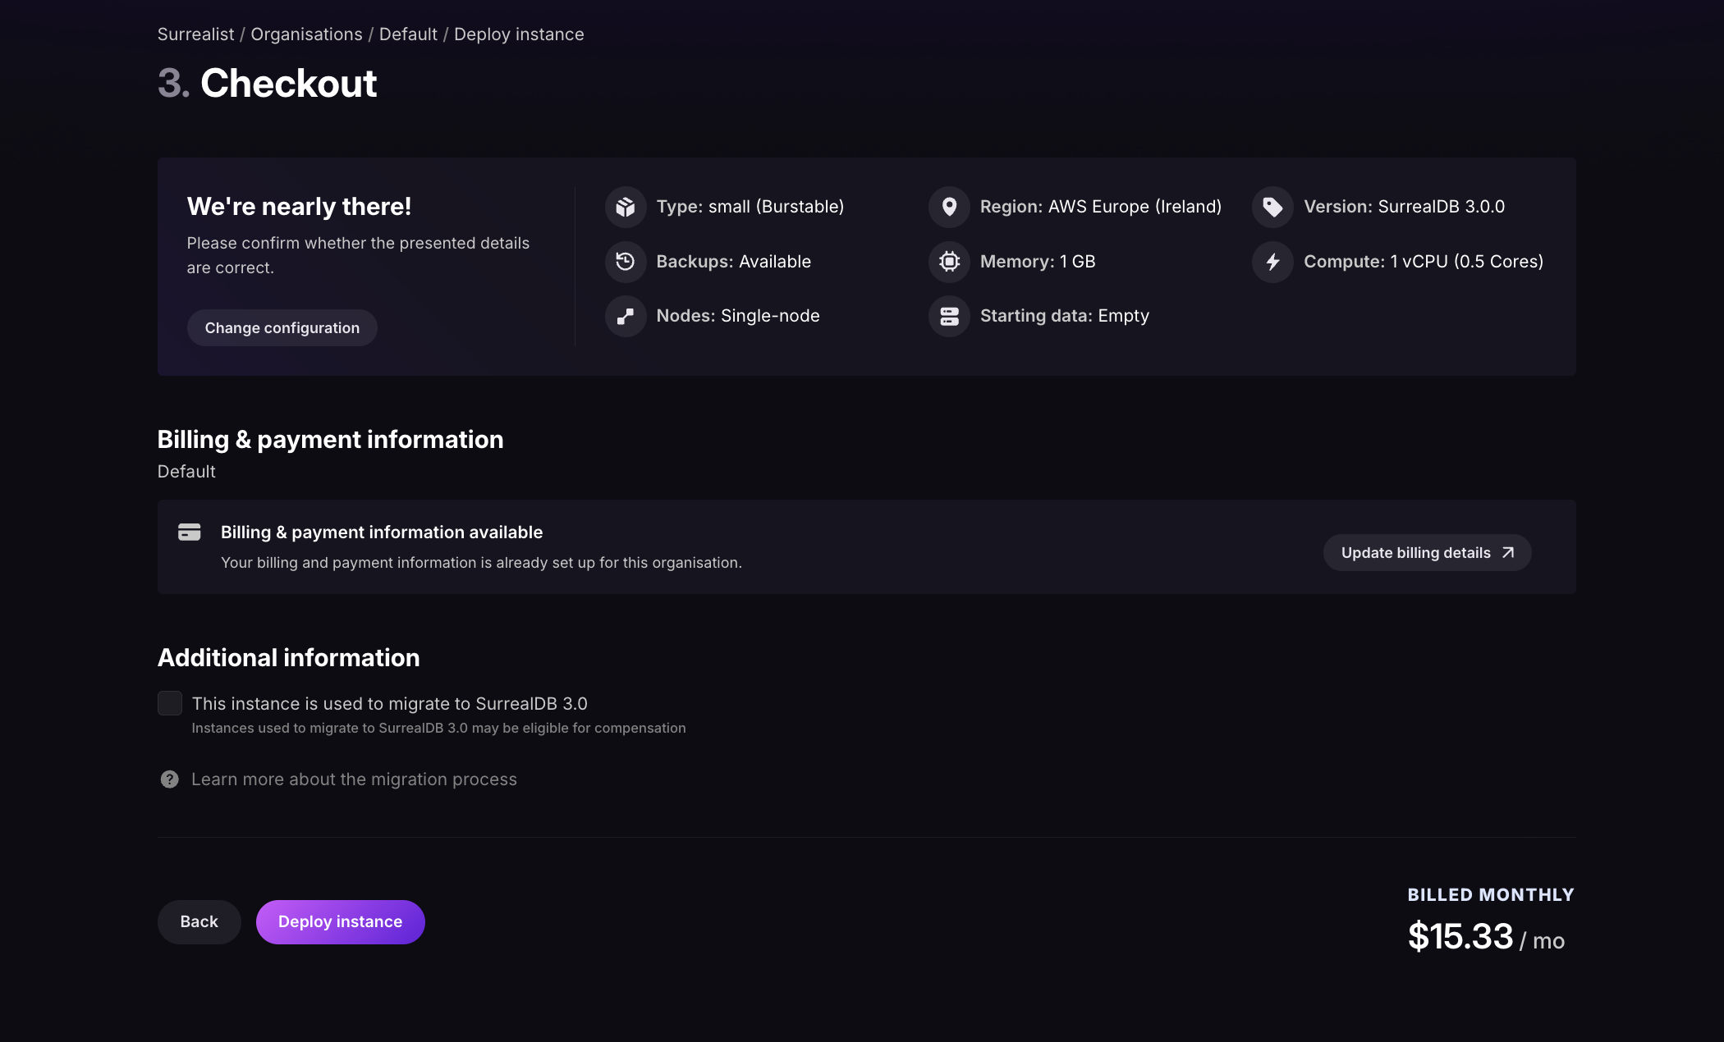Click the Deploy instance breadcrumb
This screenshot has width=1724, height=1042.
coord(519,34)
